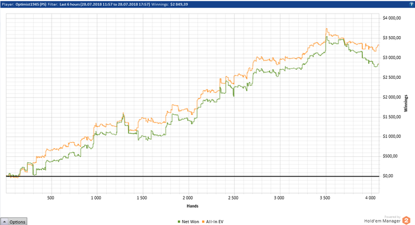Click the Hold'em Manager 2 logo
Image resolution: width=415 pixels, height=225 pixels.
click(x=406, y=220)
